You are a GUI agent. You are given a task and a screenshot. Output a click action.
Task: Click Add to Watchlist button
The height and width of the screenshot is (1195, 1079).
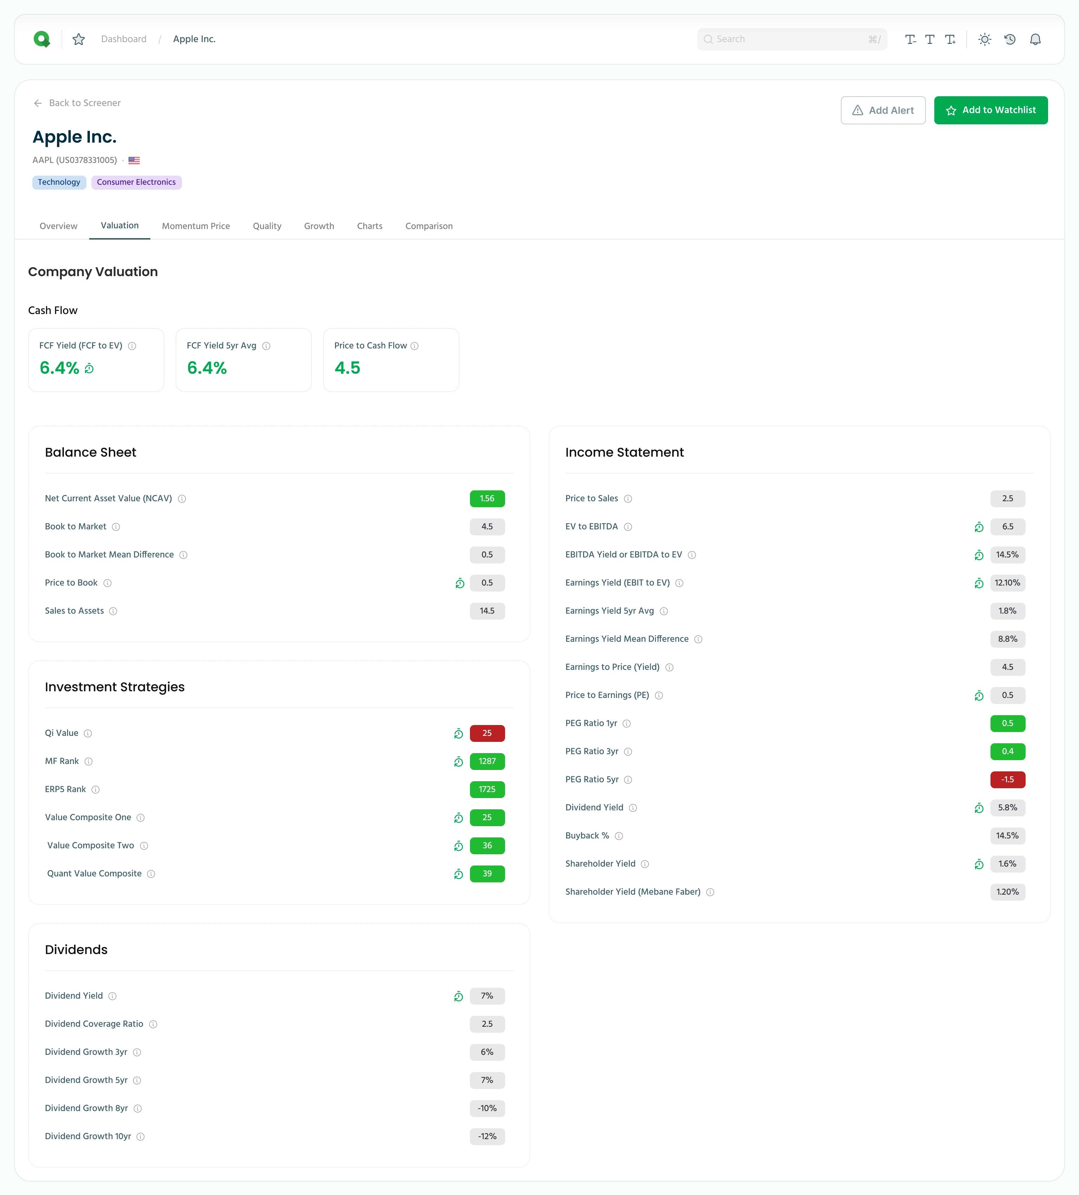pyautogui.click(x=991, y=110)
